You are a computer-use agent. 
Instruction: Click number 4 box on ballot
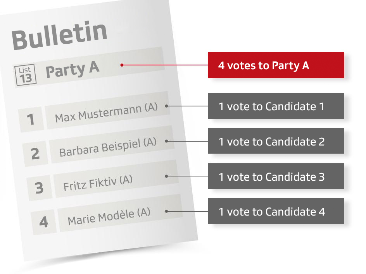pos(43,222)
